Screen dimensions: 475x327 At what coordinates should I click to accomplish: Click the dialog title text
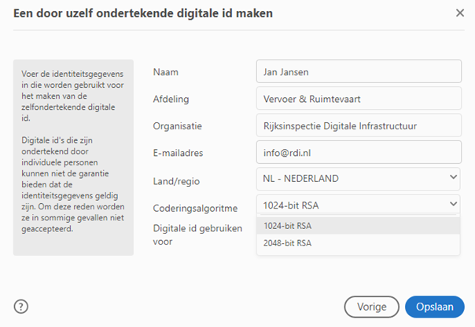click(144, 13)
